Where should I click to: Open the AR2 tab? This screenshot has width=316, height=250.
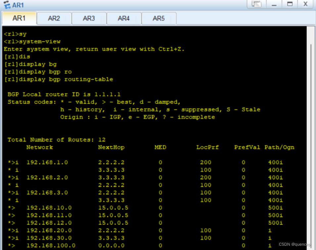point(54,19)
